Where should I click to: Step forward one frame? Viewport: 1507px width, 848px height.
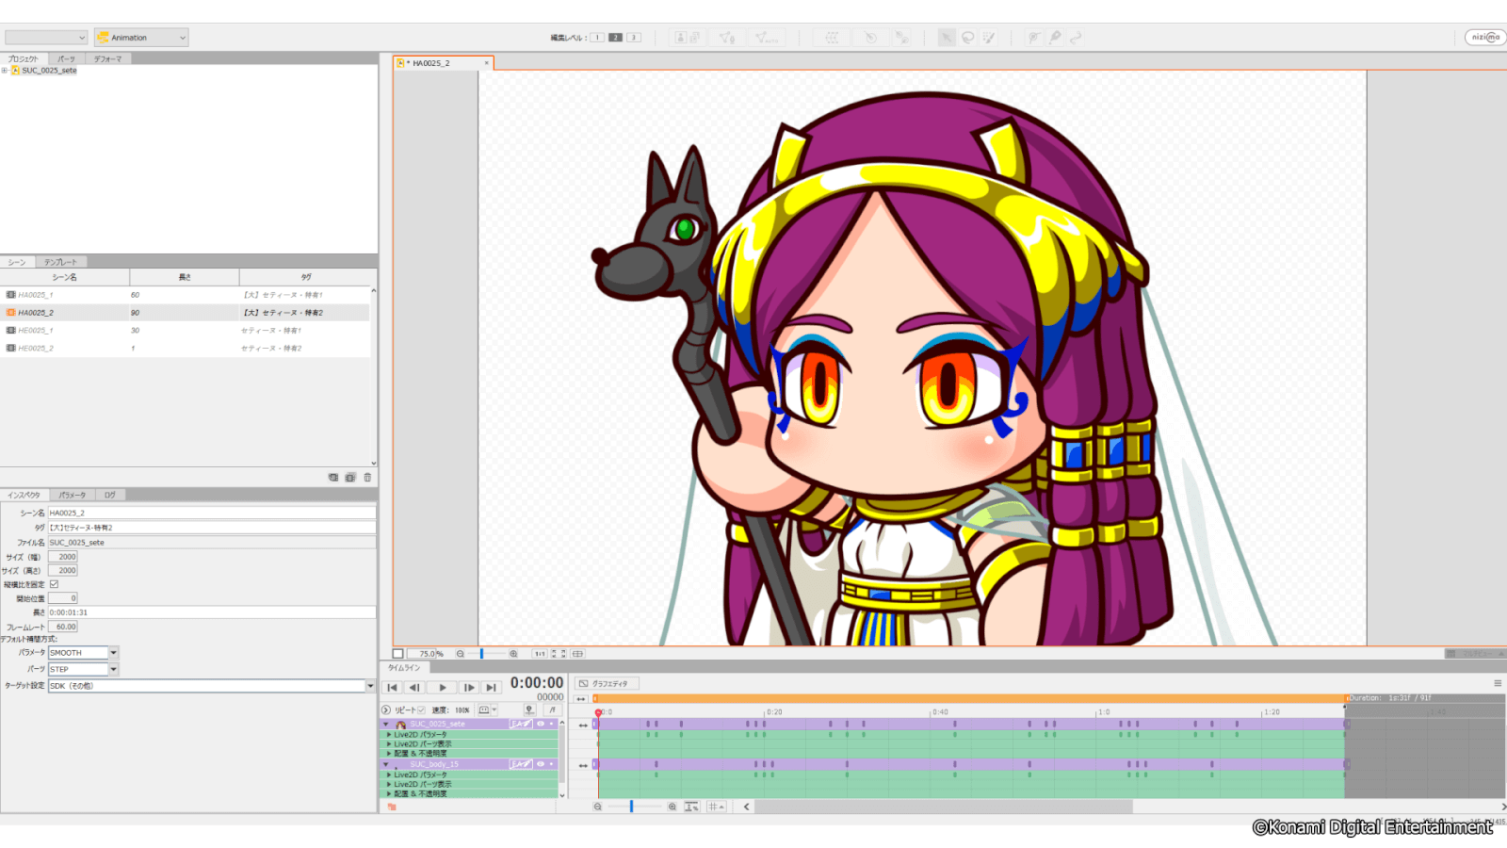click(x=469, y=688)
